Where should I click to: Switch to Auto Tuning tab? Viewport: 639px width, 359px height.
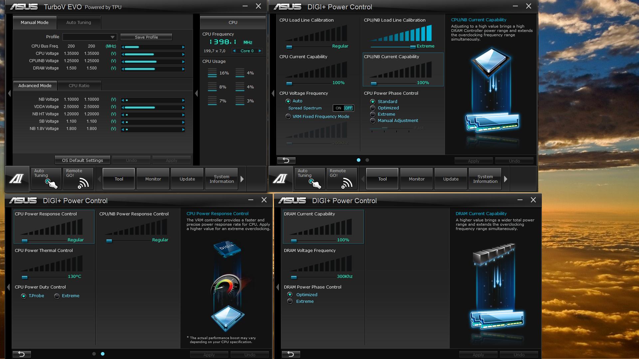79,23
